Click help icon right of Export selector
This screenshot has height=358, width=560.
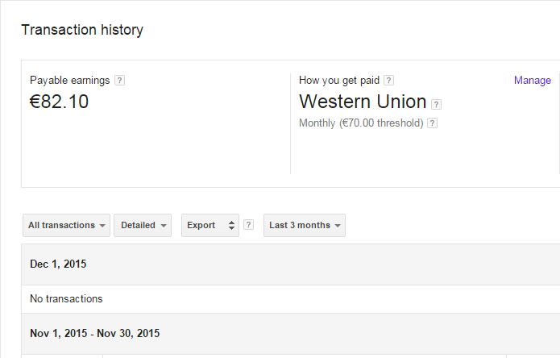coord(248,225)
